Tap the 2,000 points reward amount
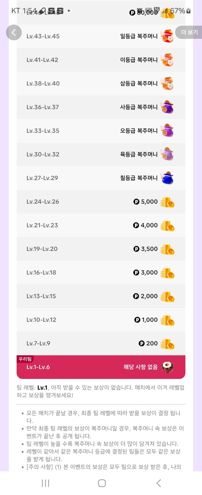The image size is (202, 495). [x=146, y=296]
